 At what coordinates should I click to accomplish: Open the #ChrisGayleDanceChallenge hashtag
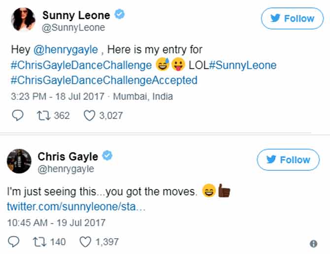coord(81,65)
